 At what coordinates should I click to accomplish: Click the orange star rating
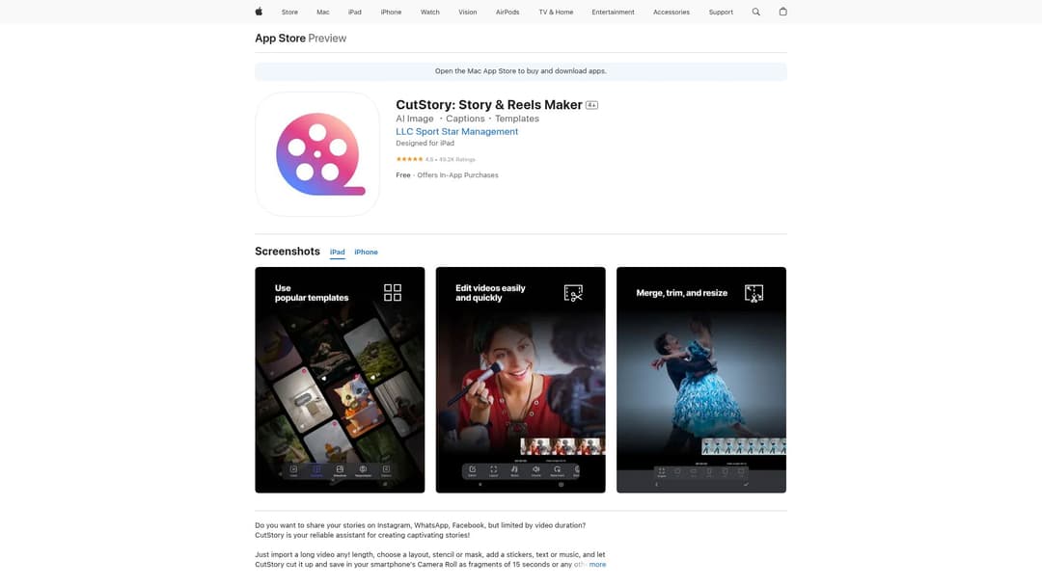tap(409, 159)
